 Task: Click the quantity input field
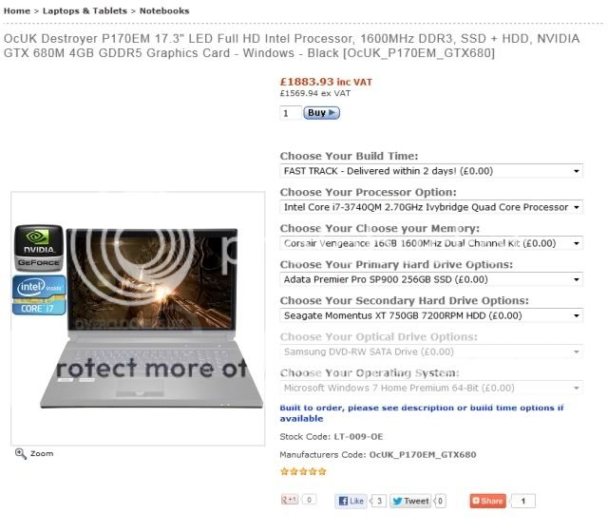point(291,113)
